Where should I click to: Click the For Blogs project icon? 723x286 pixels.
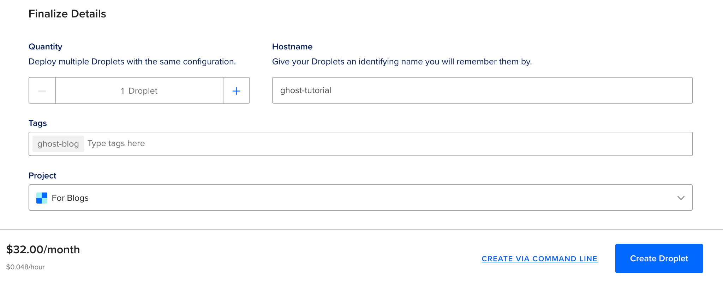click(x=42, y=198)
